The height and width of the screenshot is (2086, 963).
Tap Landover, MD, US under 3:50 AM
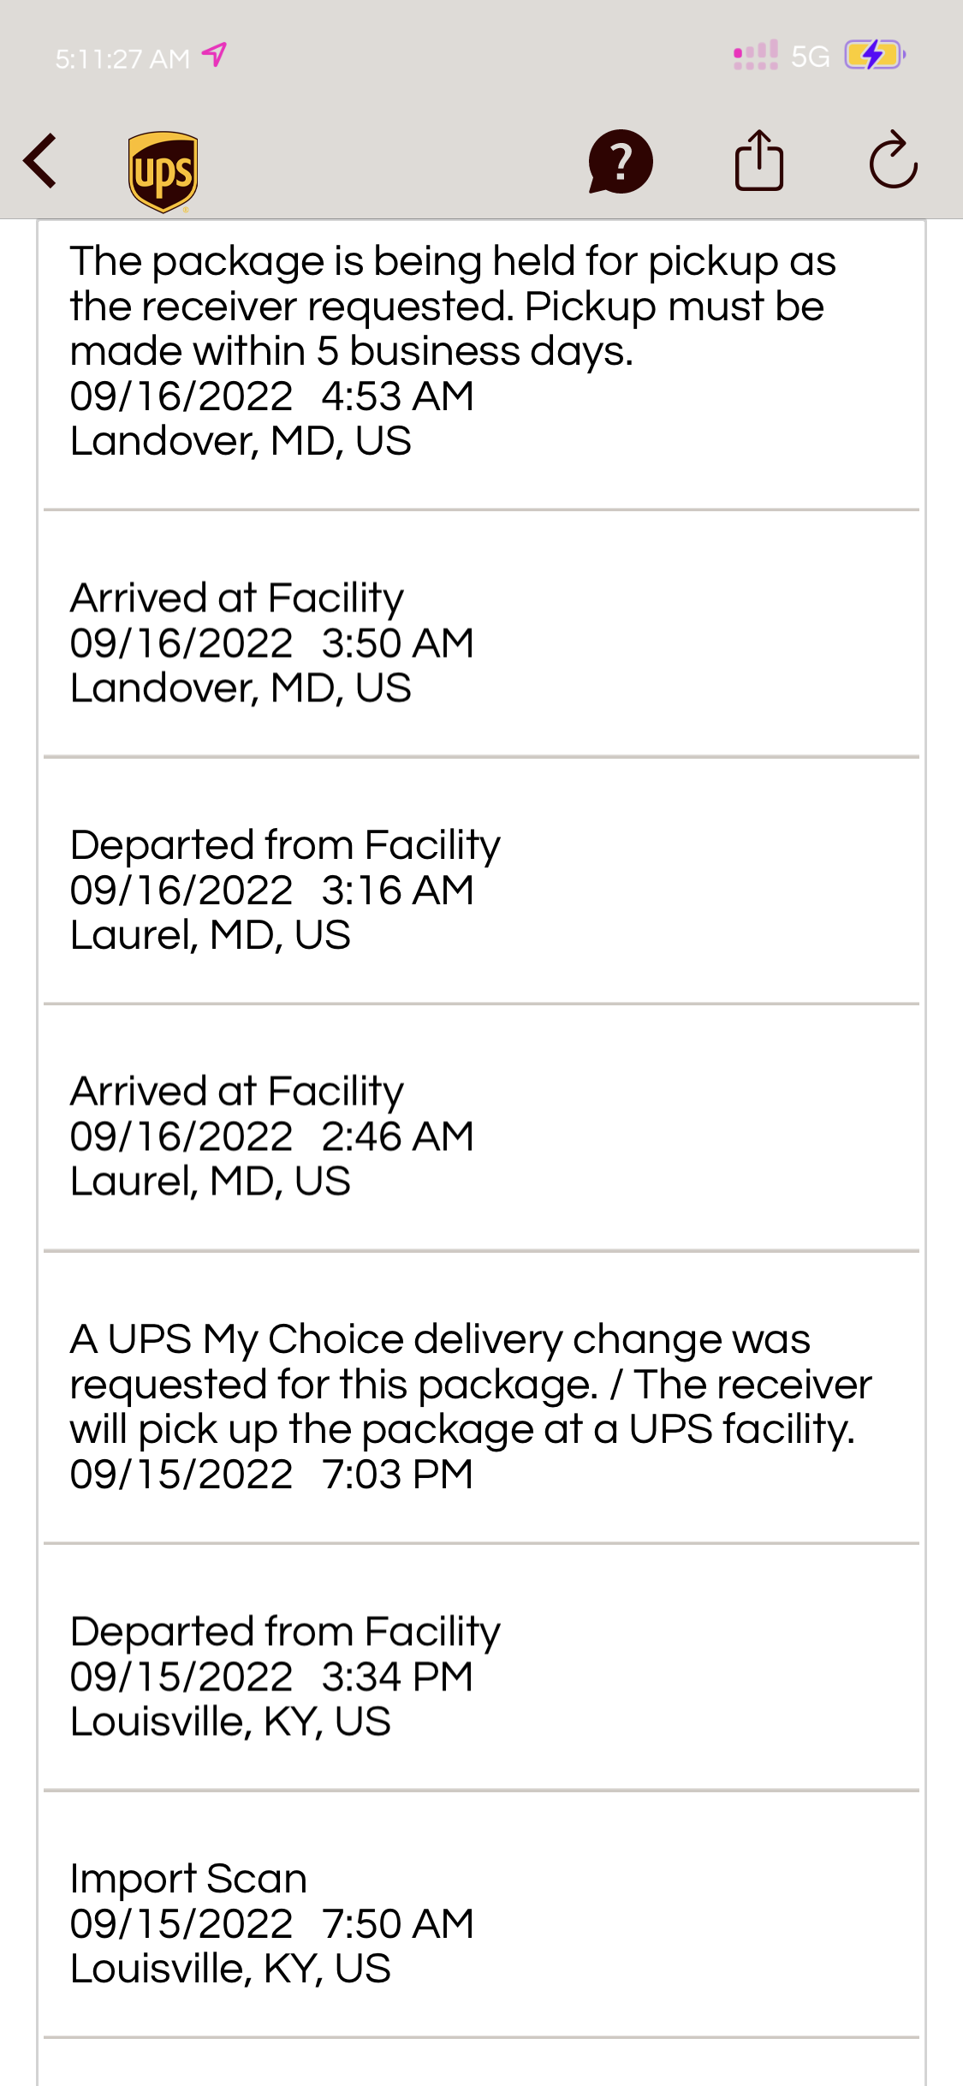[241, 688]
